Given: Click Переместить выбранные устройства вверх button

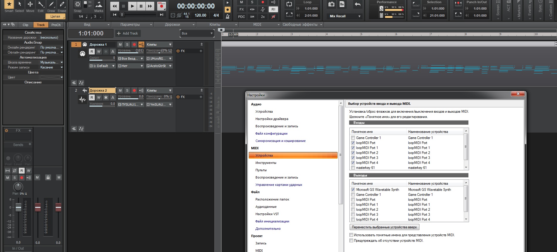Looking at the screenshot, I should tap(384, 227).
